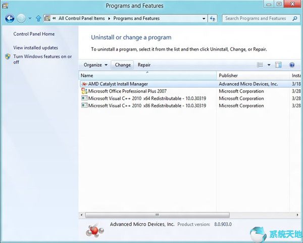The height and width of the screenshot is (243, 303).
Task: Open the address bar history dropdown
Action: tap(204, 19)
